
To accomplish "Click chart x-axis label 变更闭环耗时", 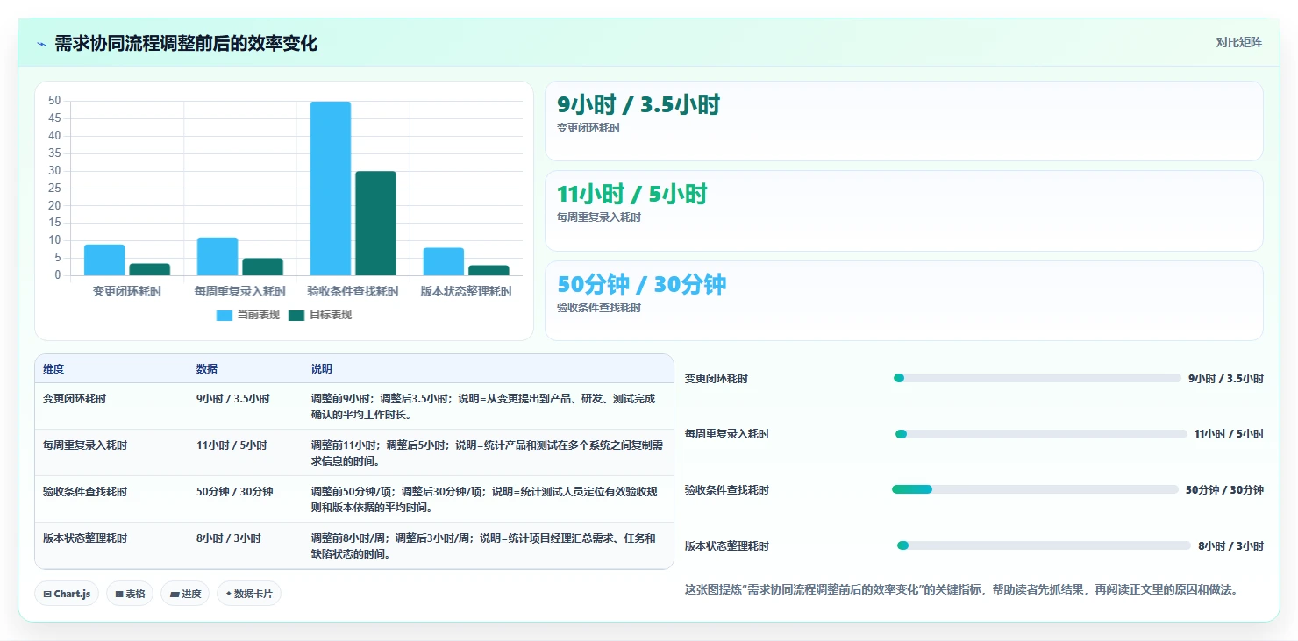I will (x=127, y=292).
